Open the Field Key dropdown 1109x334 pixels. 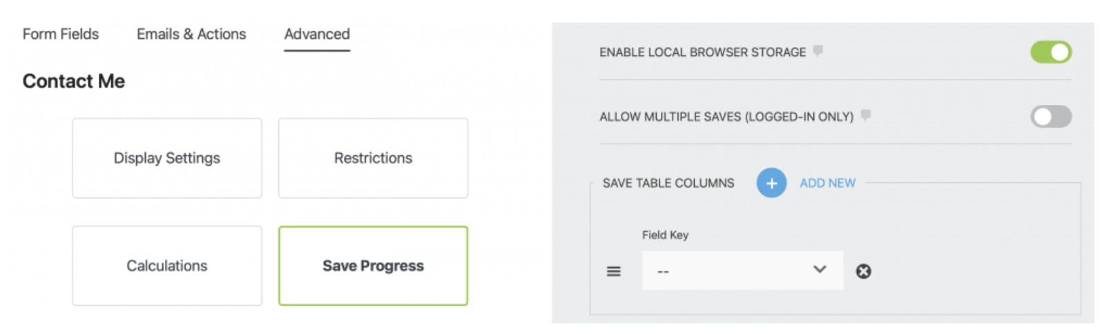pyautogui.click(x=742, y=271)
